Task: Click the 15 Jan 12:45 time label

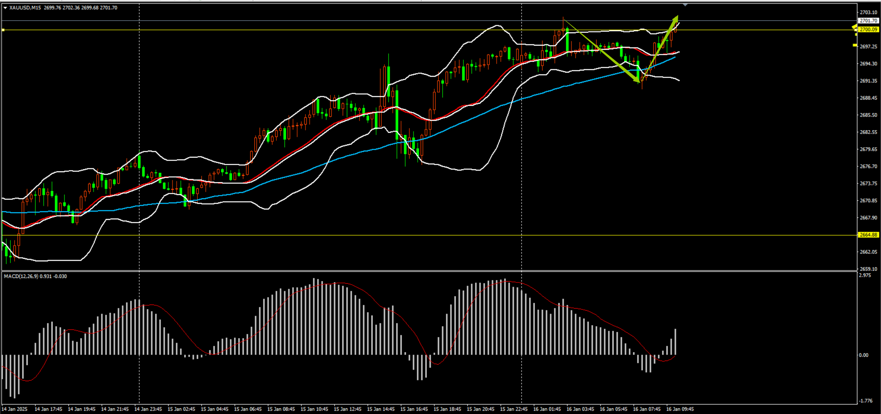Action: click(x=347, y=409)
